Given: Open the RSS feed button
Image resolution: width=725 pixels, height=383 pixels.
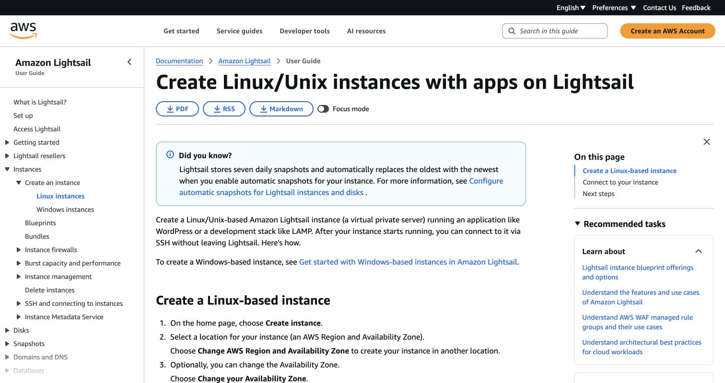Looking at the screenshot, I should coord(224,109).
